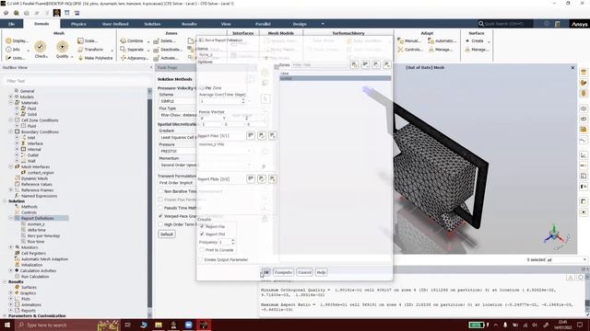
Task: Click Manual adapt button
Action: tap(409, 40)
